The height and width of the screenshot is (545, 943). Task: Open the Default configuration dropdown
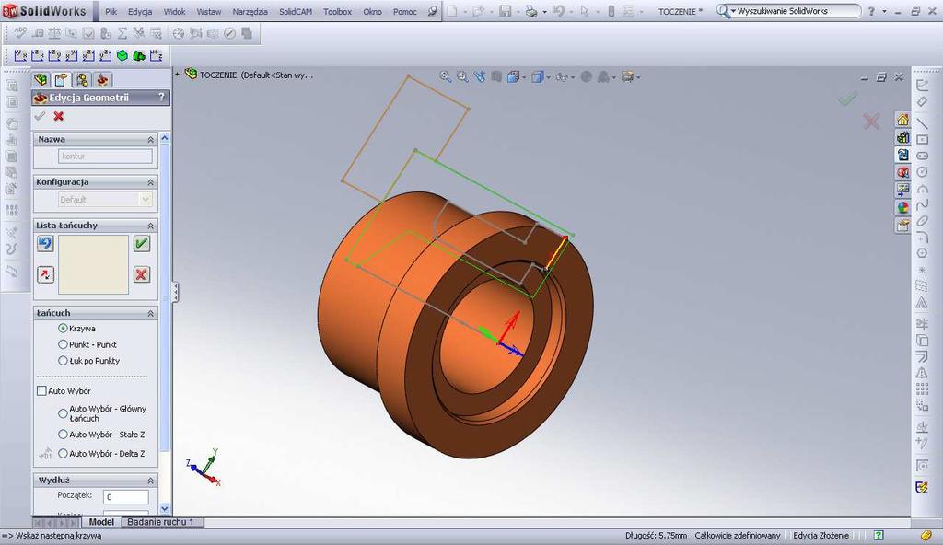tap(145, 199)
